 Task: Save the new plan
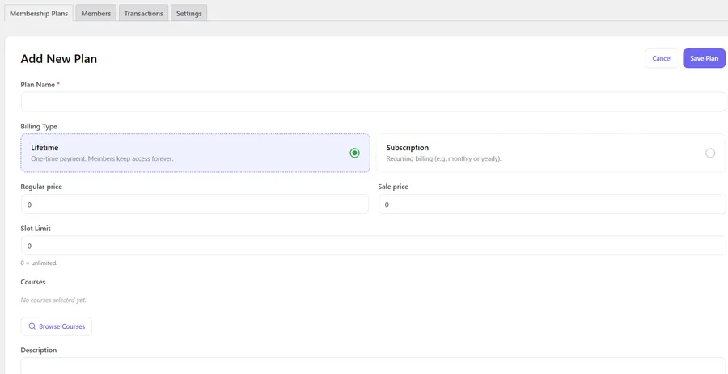click(x=704, y=58)
